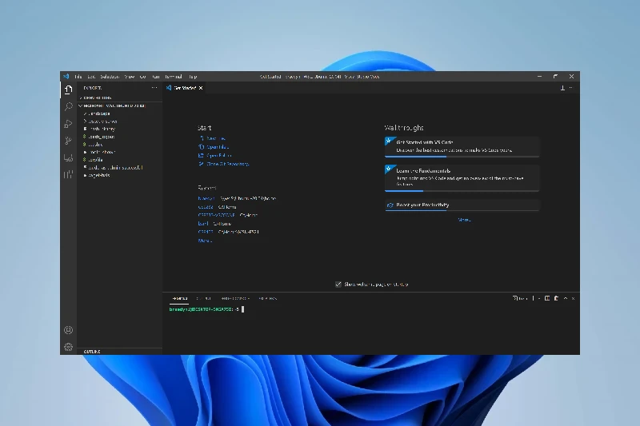Click the Clone Git Repository icon
This screenshot has width=640, height=426.
click(201, 164)
